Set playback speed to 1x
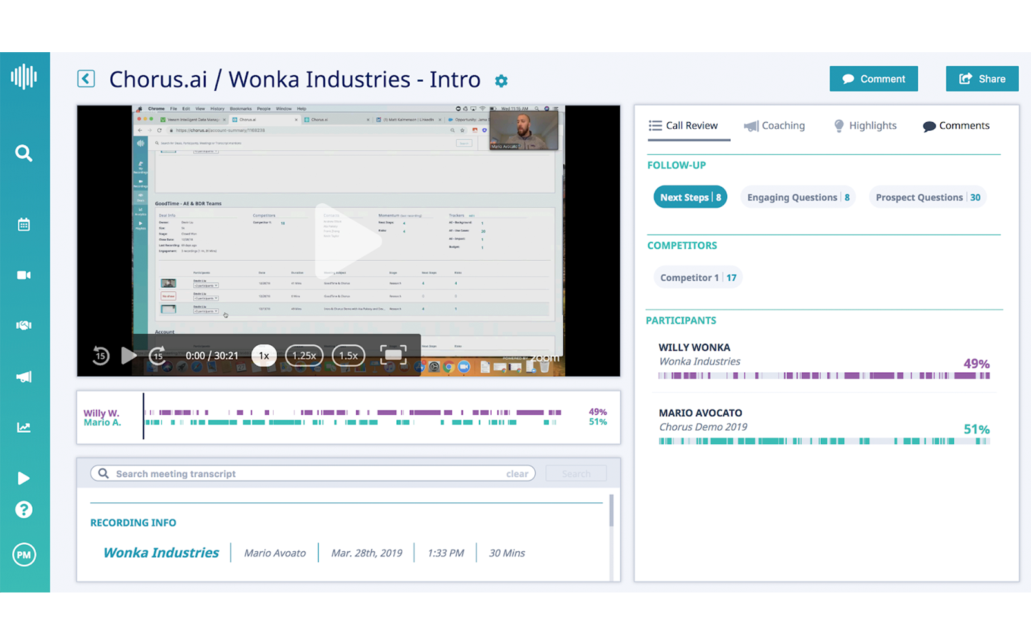 pyautogui.click(x=264, y=355)
